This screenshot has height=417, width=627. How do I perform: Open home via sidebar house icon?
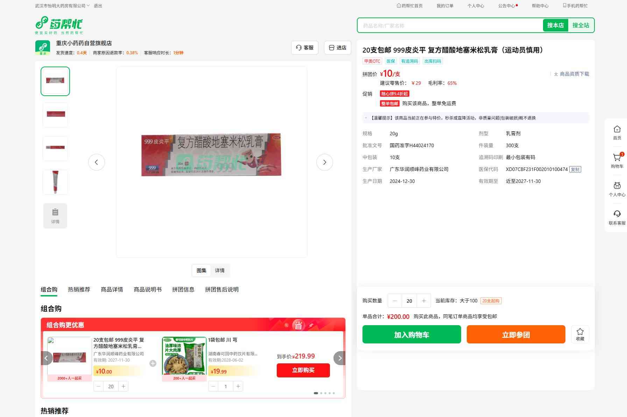[x=617, y=130]
